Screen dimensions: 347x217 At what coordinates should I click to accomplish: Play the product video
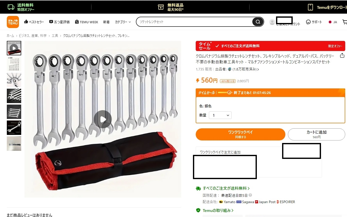pos(103,119)
